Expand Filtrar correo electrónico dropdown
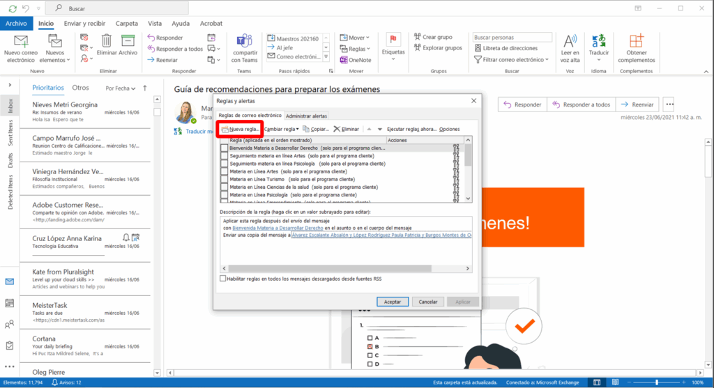Viewport: 714px width, 388px height. tap(512, 60)
